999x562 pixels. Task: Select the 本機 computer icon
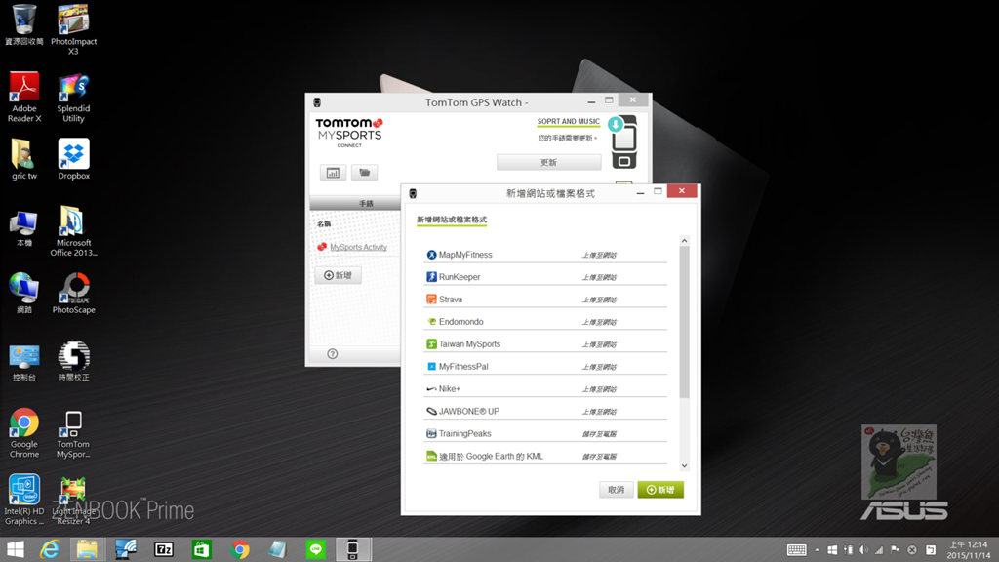tap(24, 227)
